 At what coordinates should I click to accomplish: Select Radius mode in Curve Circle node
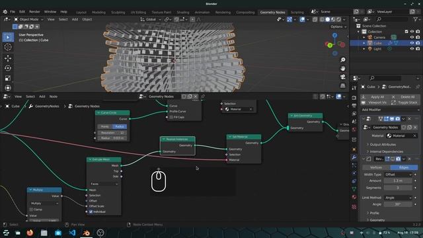click(x=119, y=126)
